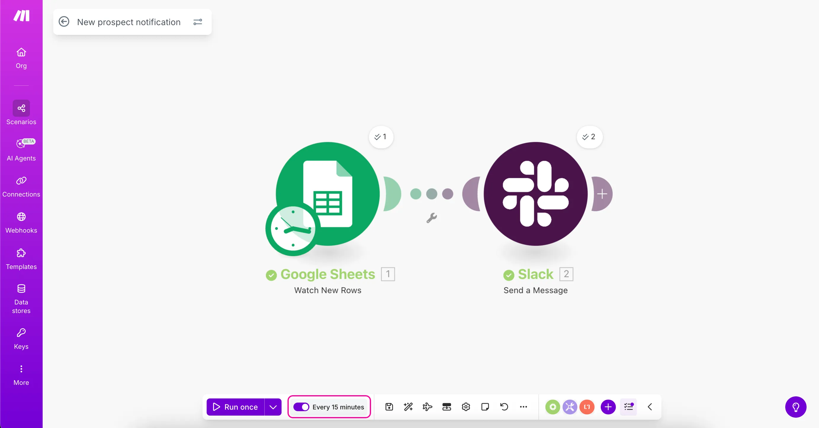Open explain flow airplane icon
The height and width of the screenshot is (428, 819).
click(427, 407)
